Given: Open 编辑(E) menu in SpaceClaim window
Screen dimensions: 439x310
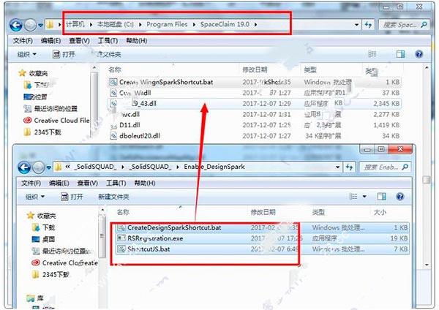Looking at the screenshot, I should click(x=50, y=41).
